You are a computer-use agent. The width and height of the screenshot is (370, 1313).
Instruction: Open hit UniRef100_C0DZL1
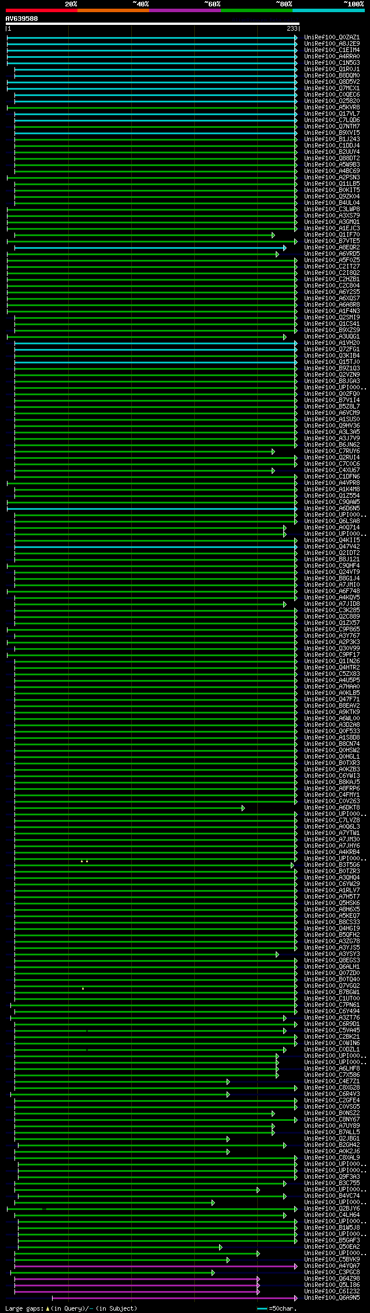pyautogui.click(x=332, y=1049)
